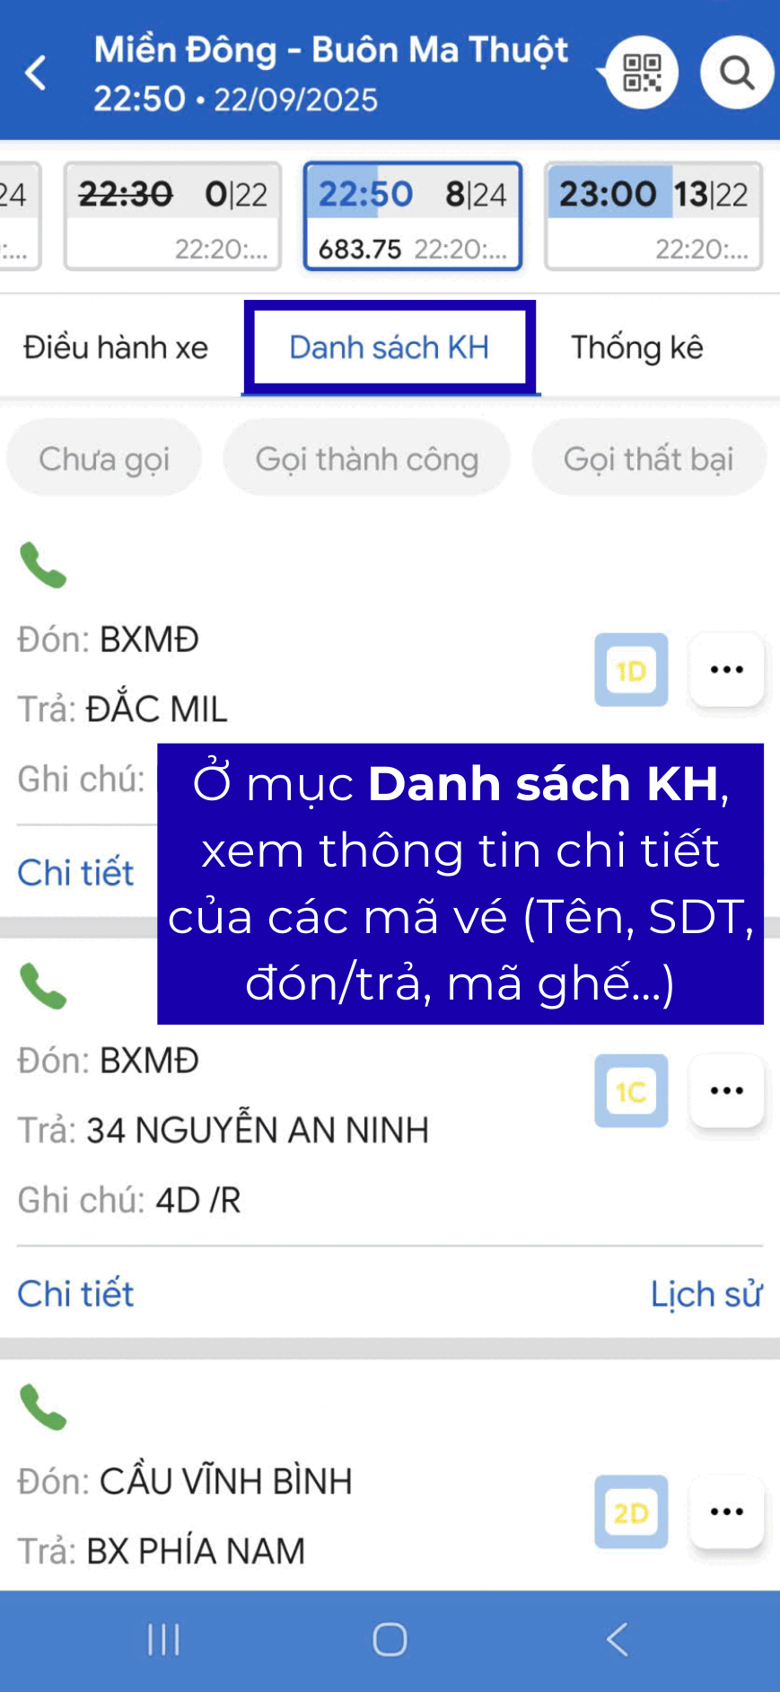The height and width of the screenshot is (1692, 780).
Task: Switch to Điều hành xe tab
Action: 116,348
